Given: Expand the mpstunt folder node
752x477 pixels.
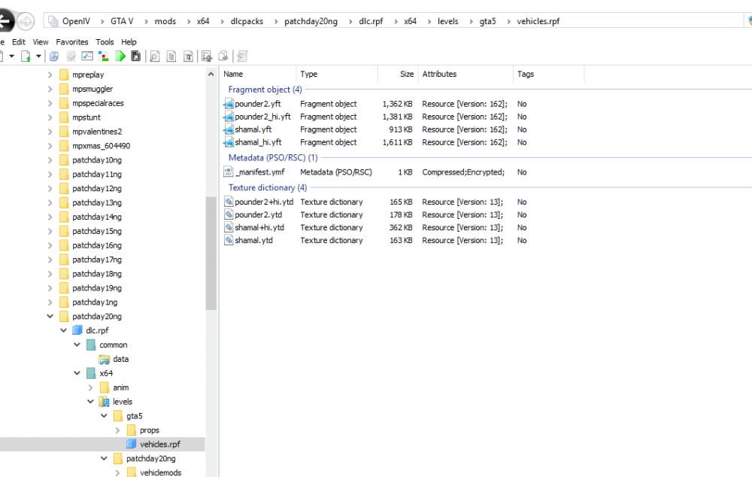Looking at the screenshot, I should coord(50,117).
